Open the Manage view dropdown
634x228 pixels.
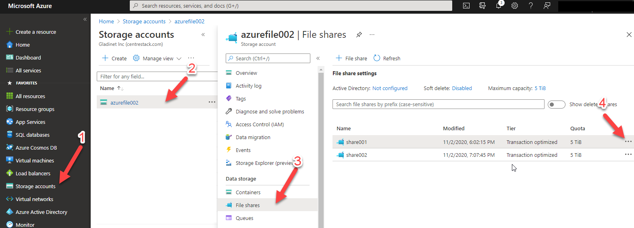[x=157, y=58]
